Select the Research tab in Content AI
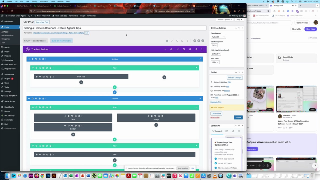Image resolution: width=320 pixels, height=180 pixels. tap(217, 131)
